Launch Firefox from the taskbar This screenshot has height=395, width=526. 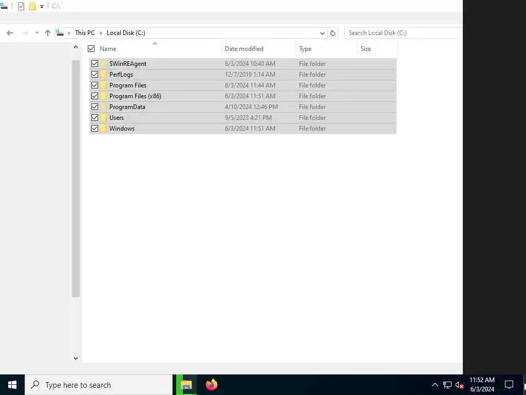pyautogui.click(x=211, y=385)
